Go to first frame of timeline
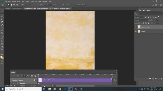 (11, 76)
